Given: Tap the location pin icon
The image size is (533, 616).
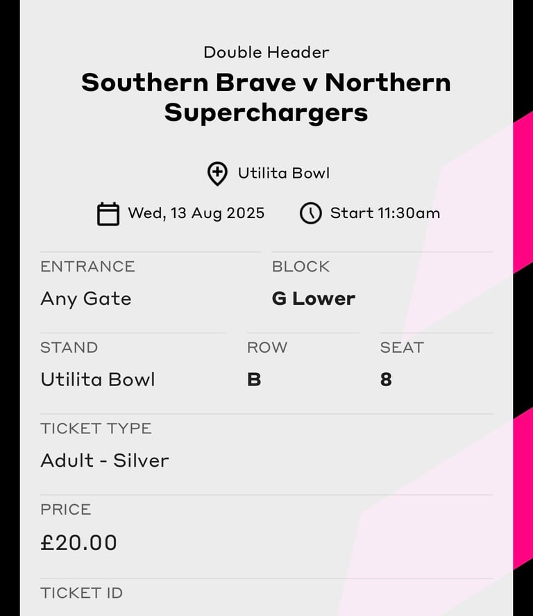Looking at the screenshot, I should click(217, 174).
